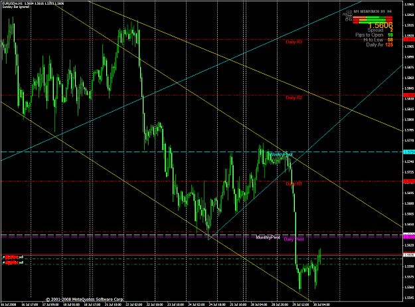
Task: Click the 30 Jul 04:00 time axis label
Action: [x=321, y=304]
